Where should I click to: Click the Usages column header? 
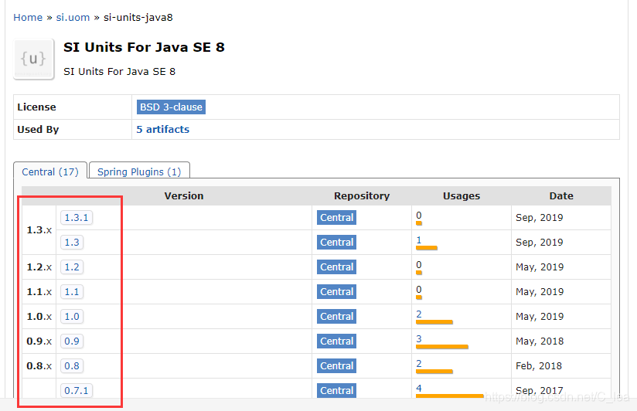point(462,195)
